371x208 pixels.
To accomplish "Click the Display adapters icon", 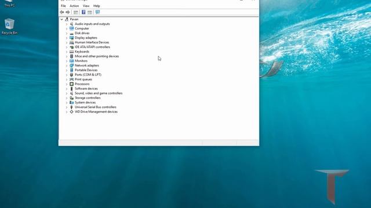I will 71,38.
